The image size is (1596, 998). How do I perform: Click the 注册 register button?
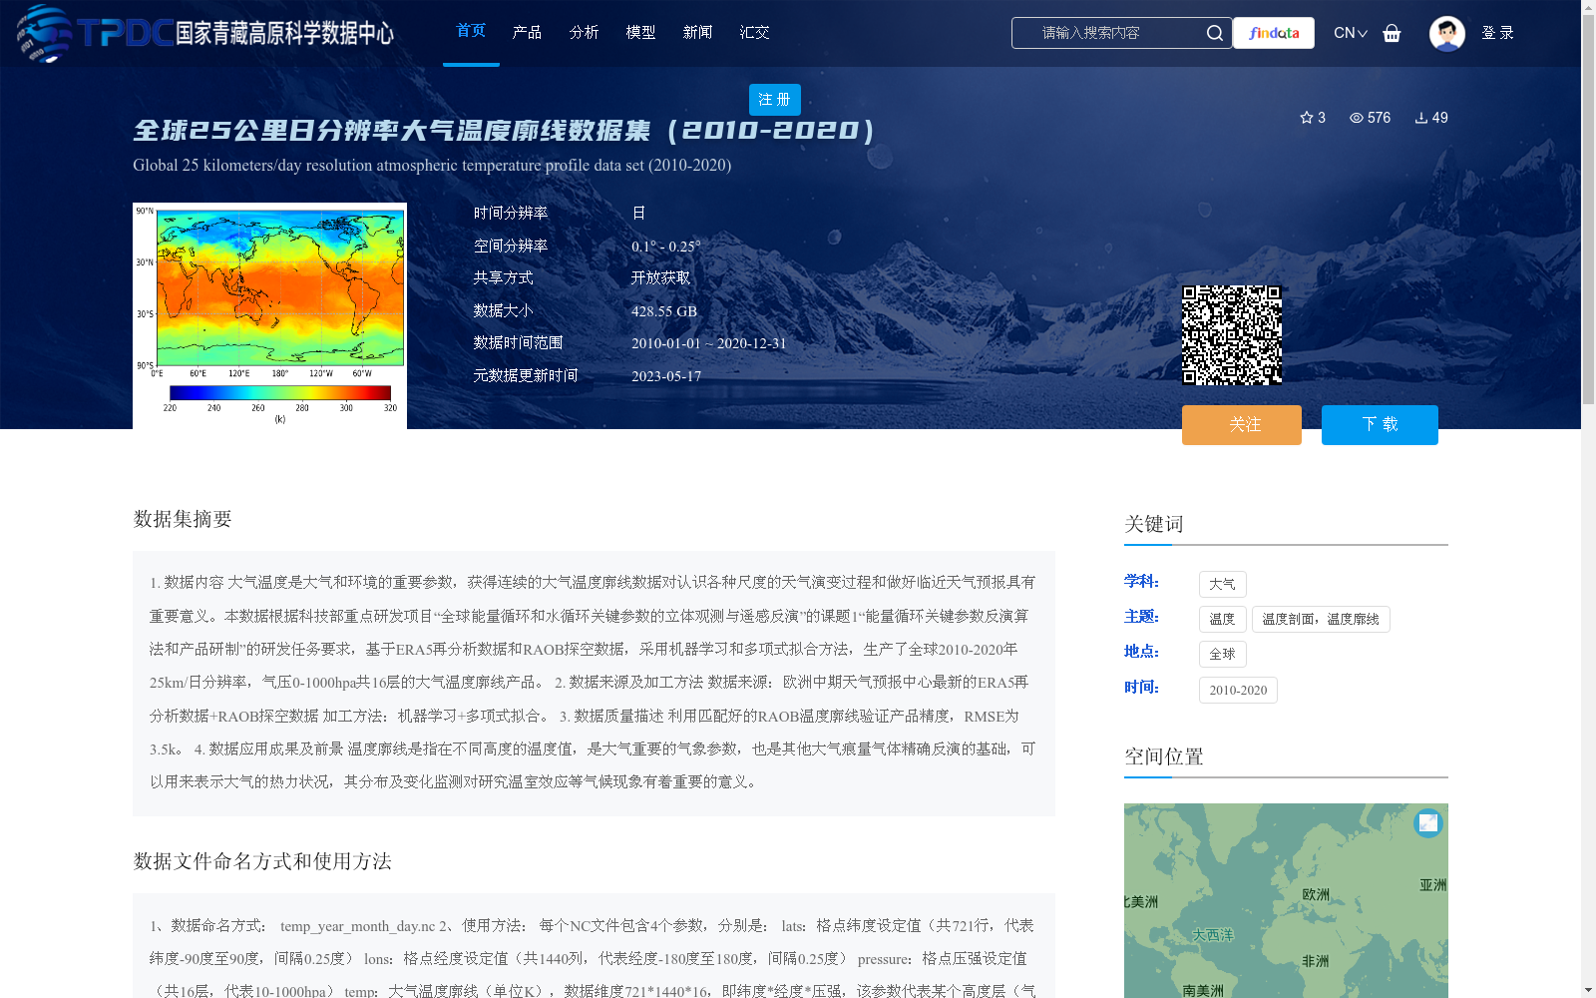coord(775,100)
